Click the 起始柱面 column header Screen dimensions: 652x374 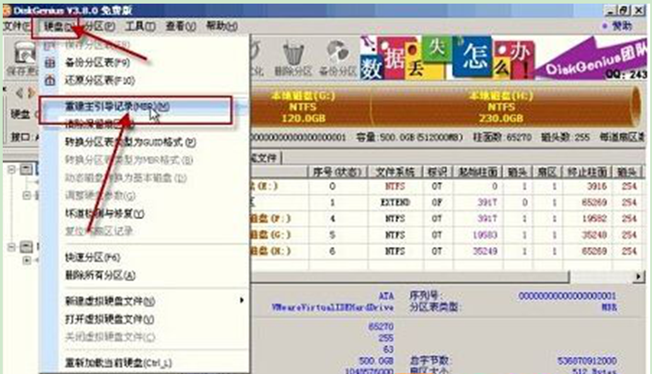(x=477, y=172)
